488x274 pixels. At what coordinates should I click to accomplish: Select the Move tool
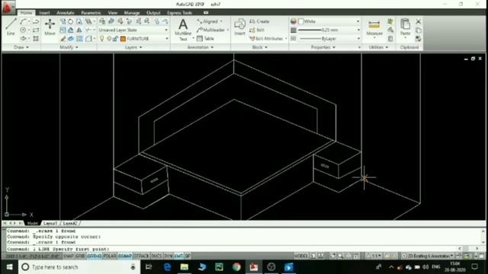pyautogui.click(x=50, y=27)
